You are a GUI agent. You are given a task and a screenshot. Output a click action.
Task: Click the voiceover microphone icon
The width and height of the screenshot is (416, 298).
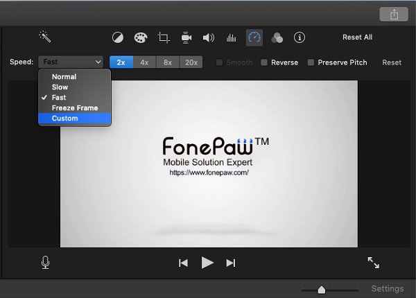[45, 263]
